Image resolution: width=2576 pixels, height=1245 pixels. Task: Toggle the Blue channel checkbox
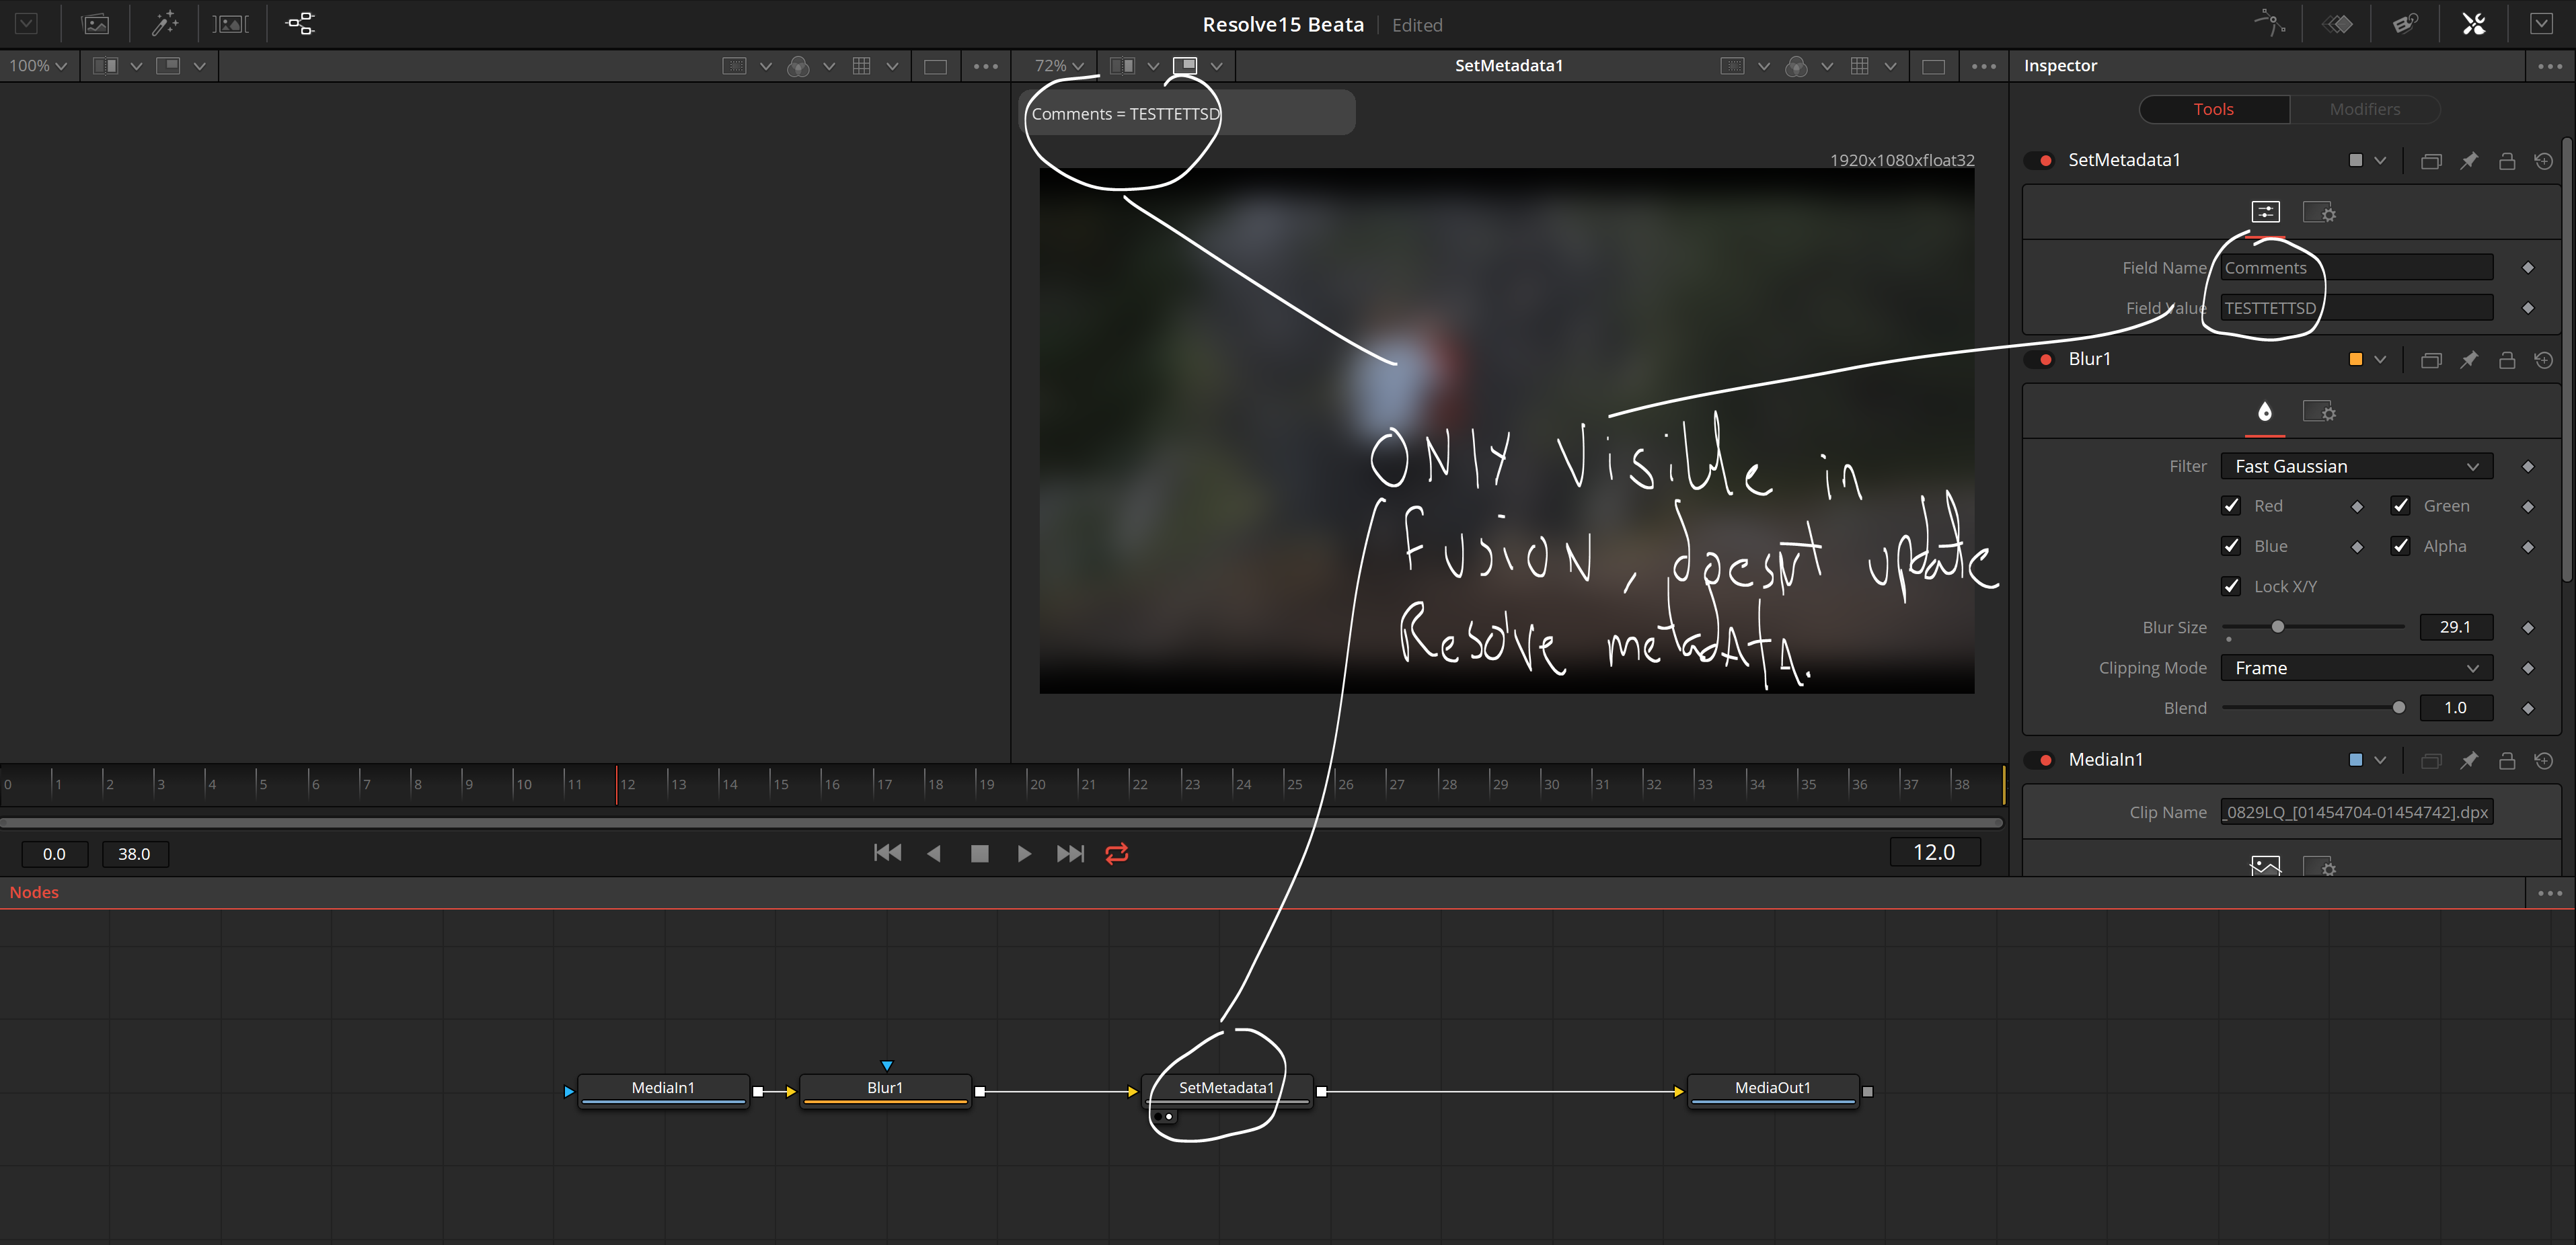point(2231,546)
